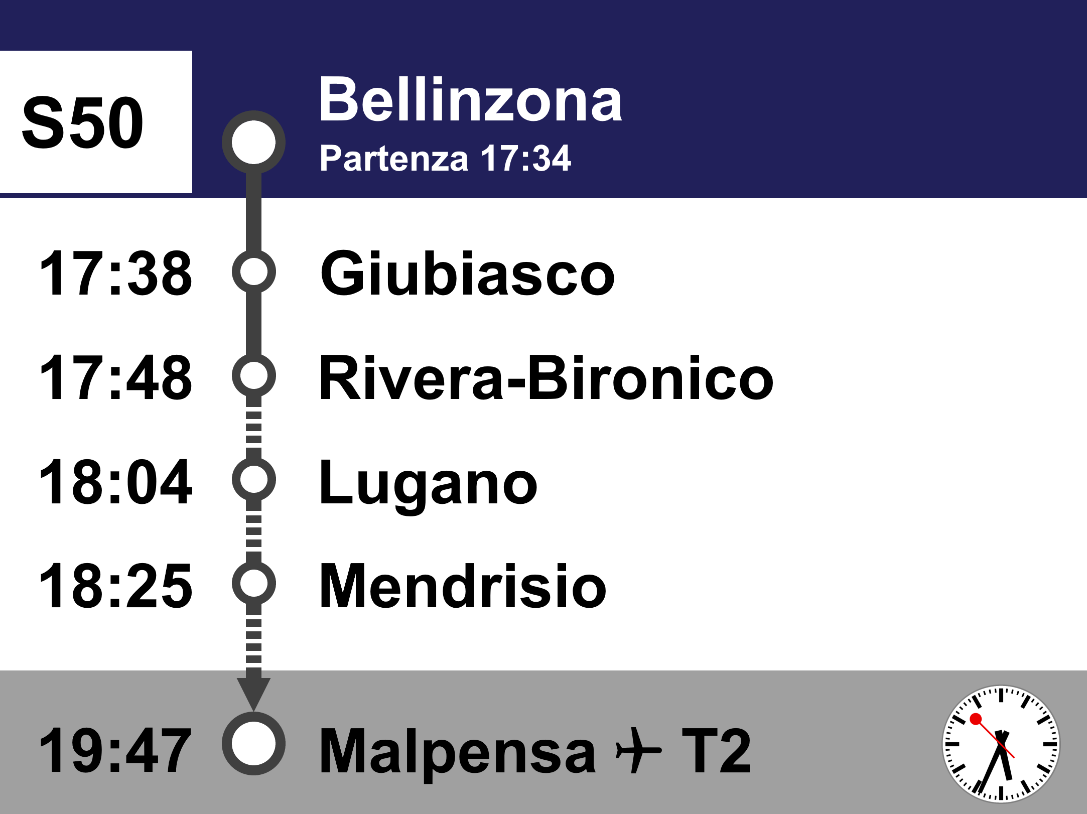Click the 17:38 arrival time
The image size is (1087, 814).
coord(115,274)
